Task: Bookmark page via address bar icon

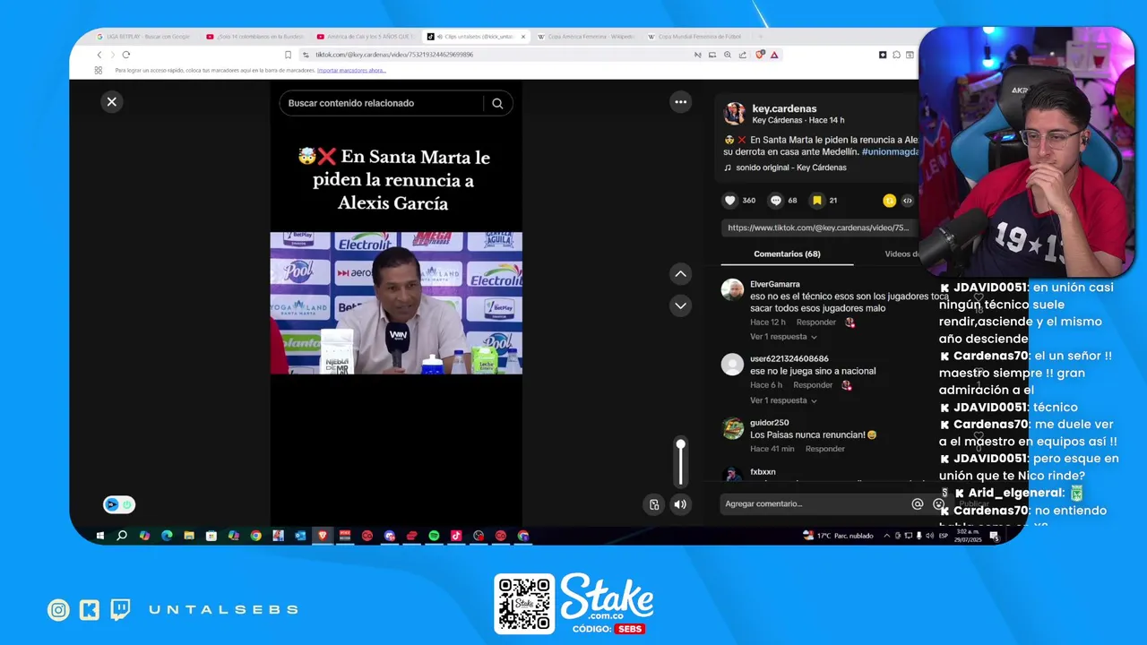Action: (x=288, y=55)
